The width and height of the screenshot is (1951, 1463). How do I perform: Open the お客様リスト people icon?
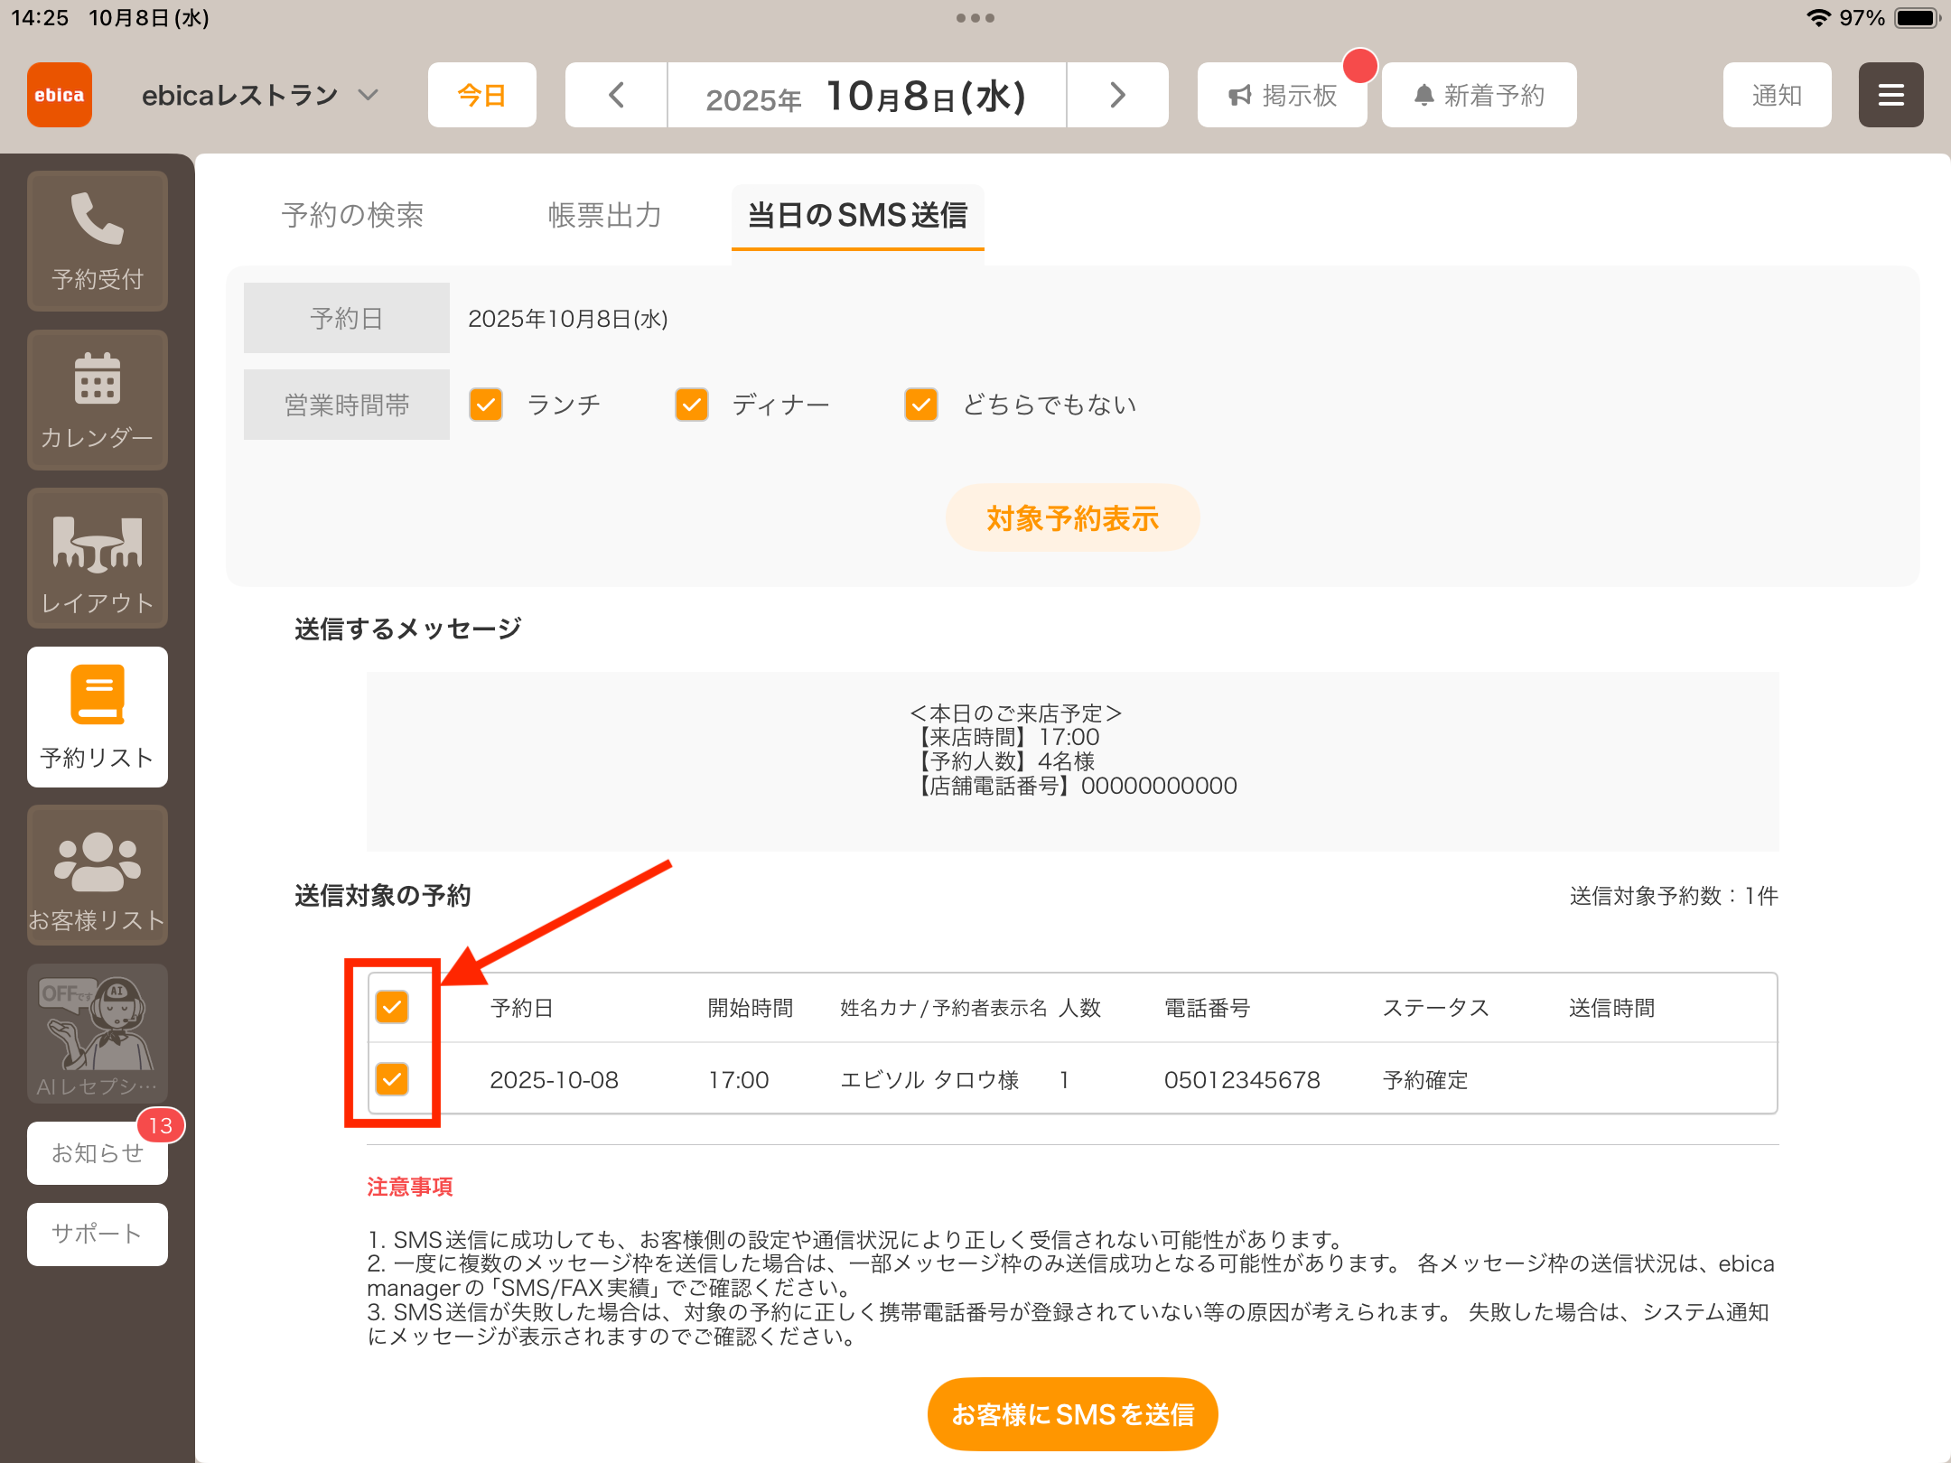click(98, 876)
